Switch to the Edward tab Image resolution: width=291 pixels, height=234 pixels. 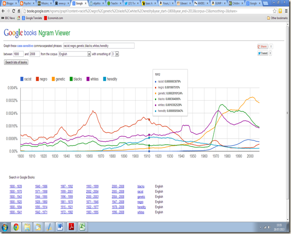184,3
